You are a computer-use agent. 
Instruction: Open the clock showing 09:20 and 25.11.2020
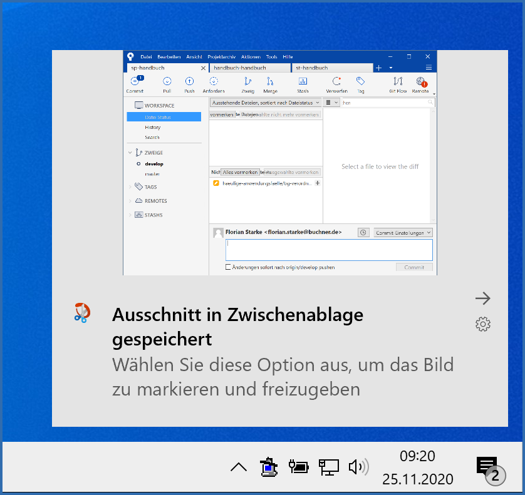[417, 467]
